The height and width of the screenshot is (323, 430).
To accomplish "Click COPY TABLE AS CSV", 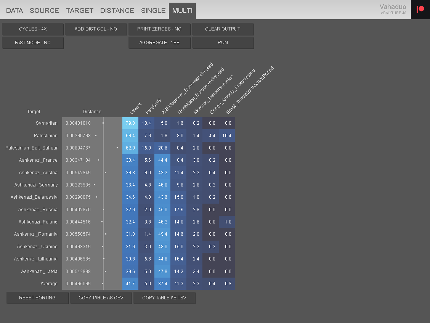I will tap(101, 298).
